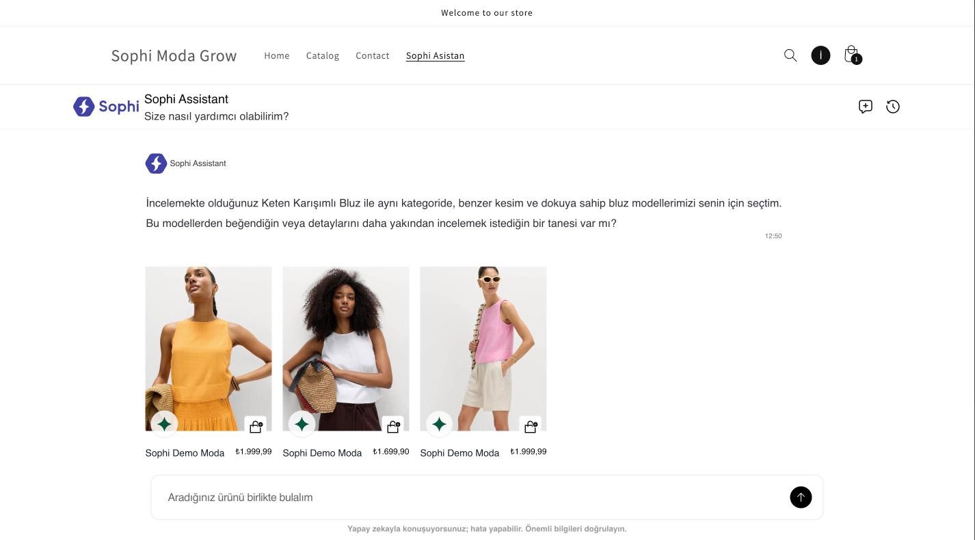Click the ₺1.699,90 price text

[x=391, y=452]
